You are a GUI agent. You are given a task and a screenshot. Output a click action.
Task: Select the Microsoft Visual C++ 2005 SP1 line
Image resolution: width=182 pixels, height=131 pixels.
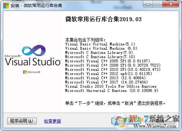[x=107, y=61]
